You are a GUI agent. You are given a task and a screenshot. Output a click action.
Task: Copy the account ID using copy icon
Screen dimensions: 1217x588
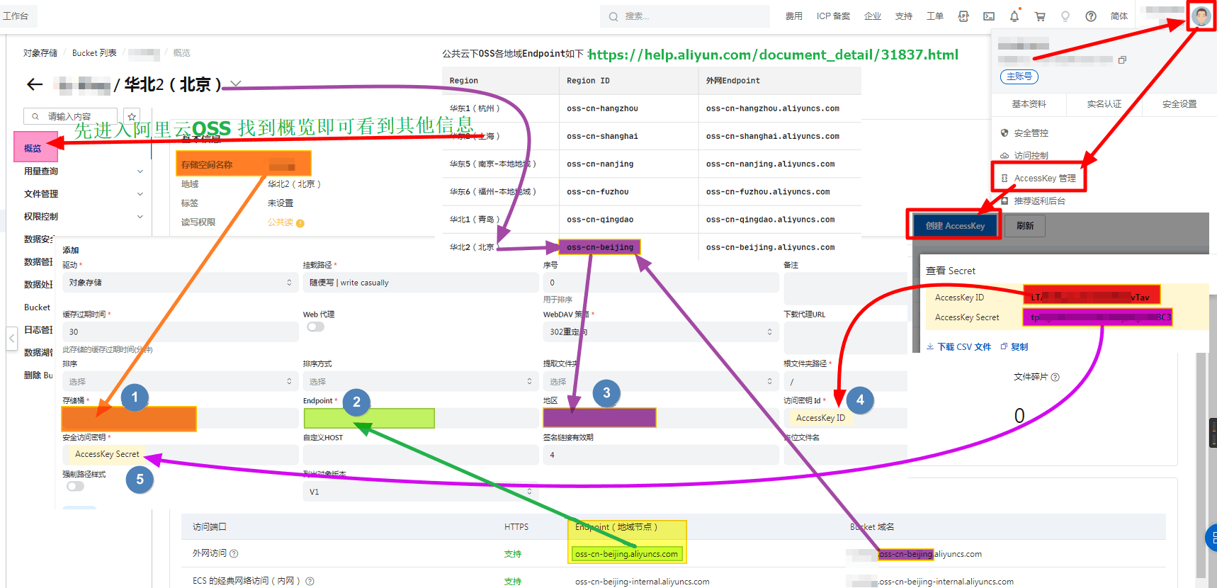(1122, 60)
